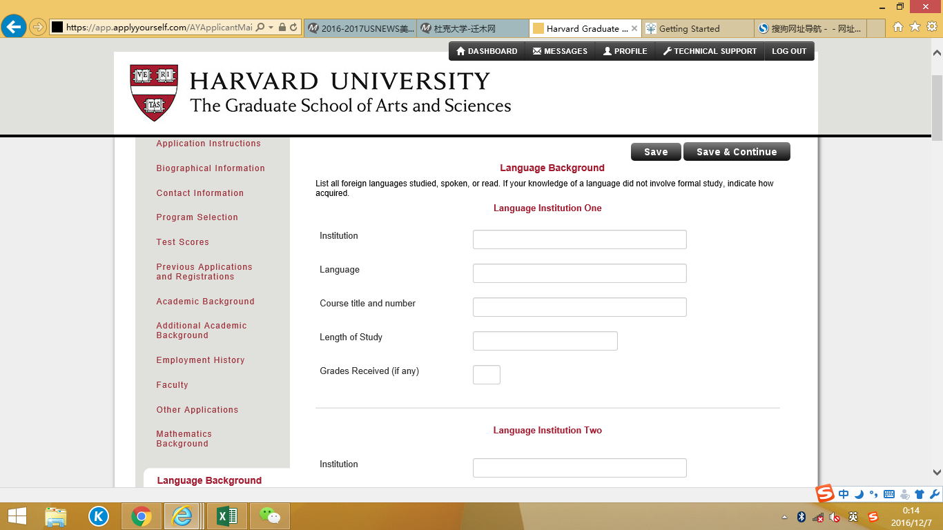Click the page scrollbar up arrow
Viewport: 943px width, 530px height.
point(937,52)
